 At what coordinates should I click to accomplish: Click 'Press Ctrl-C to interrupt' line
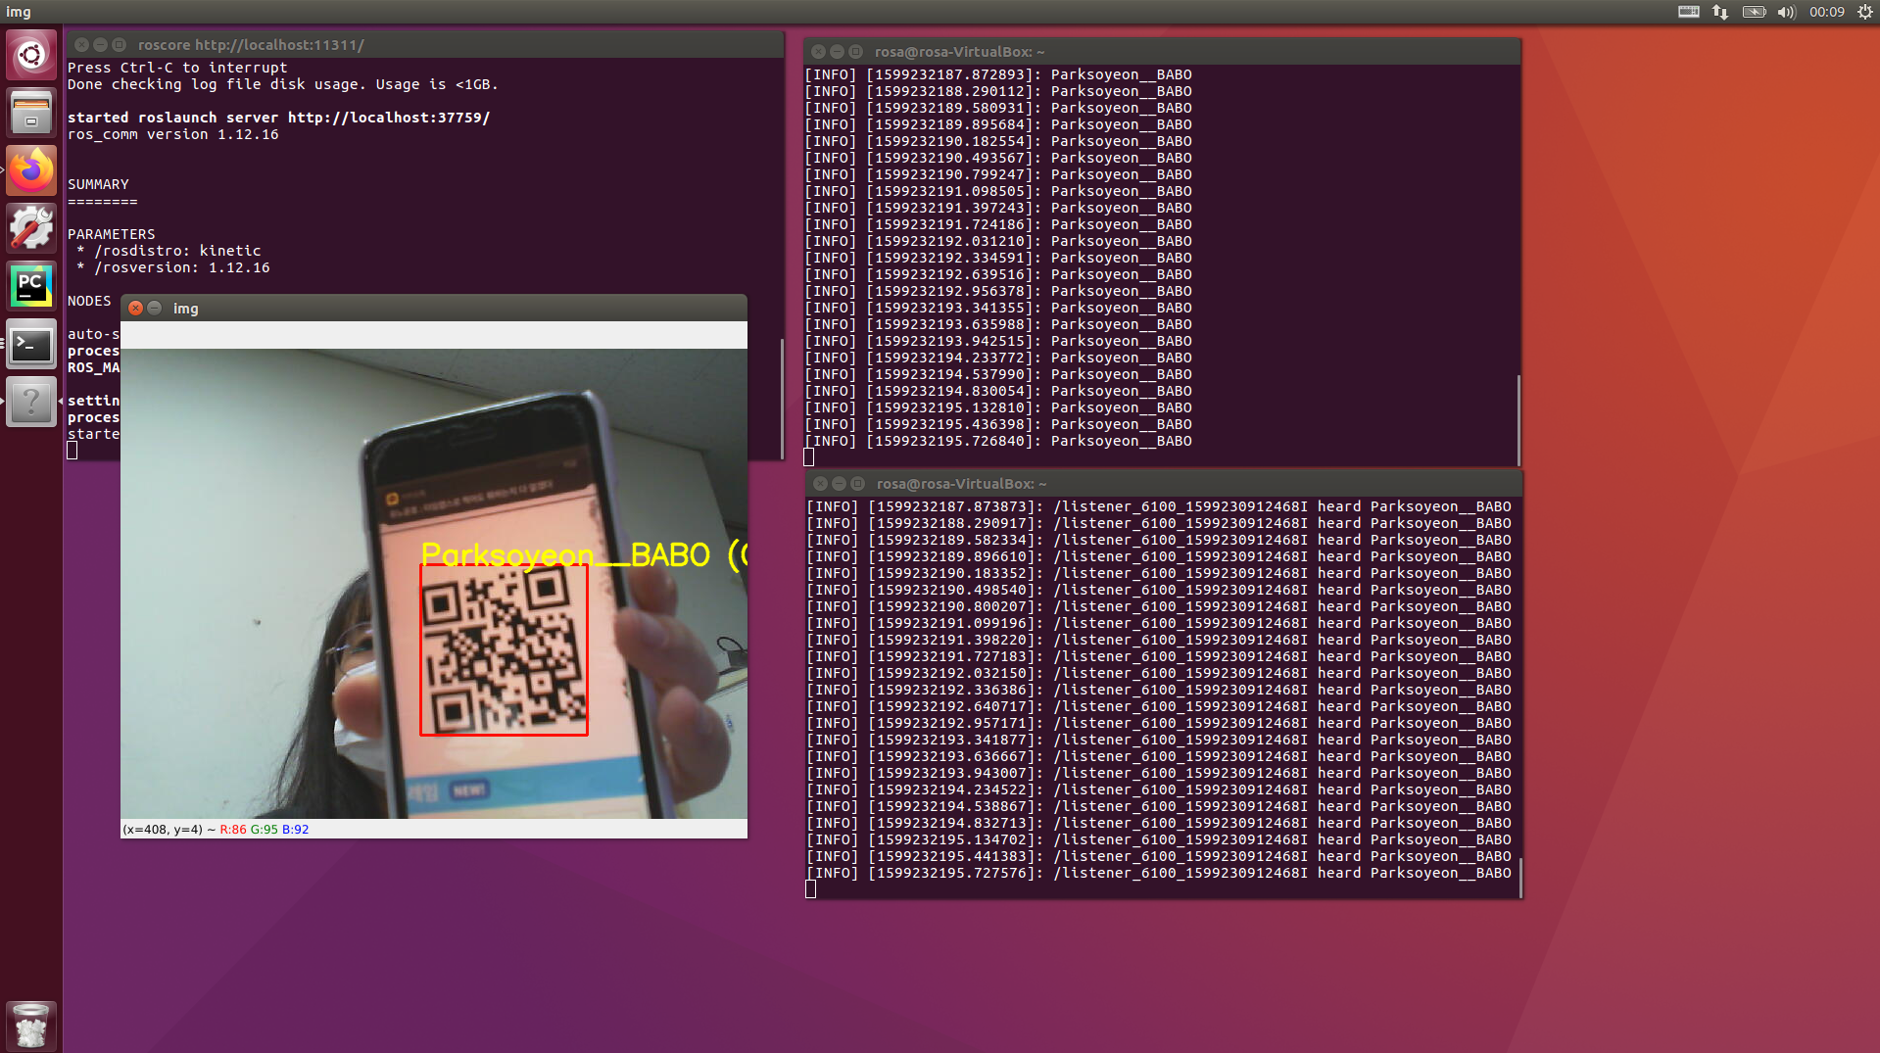coord(177,68)
